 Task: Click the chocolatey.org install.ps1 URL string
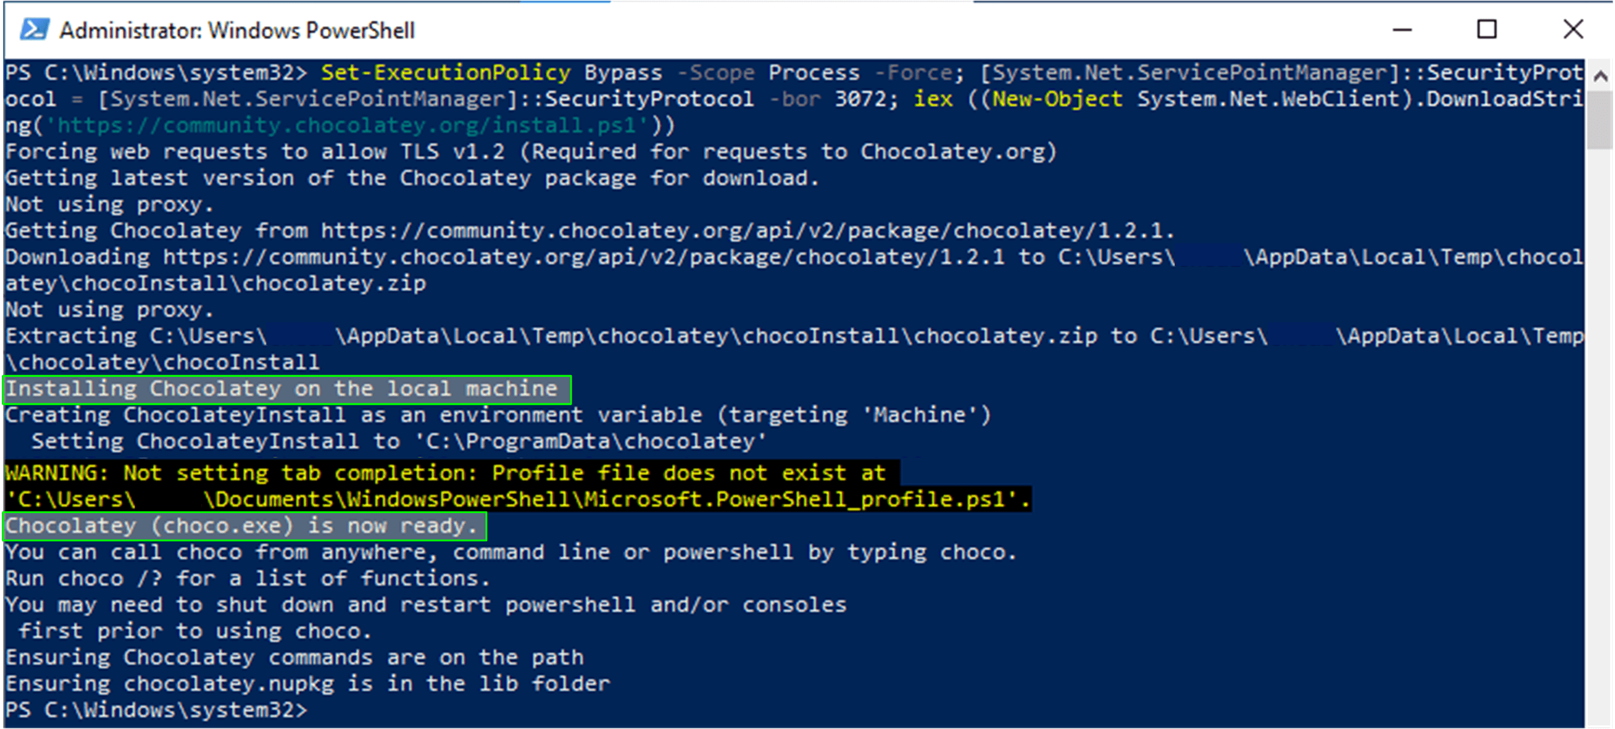(x=347, y=125)
